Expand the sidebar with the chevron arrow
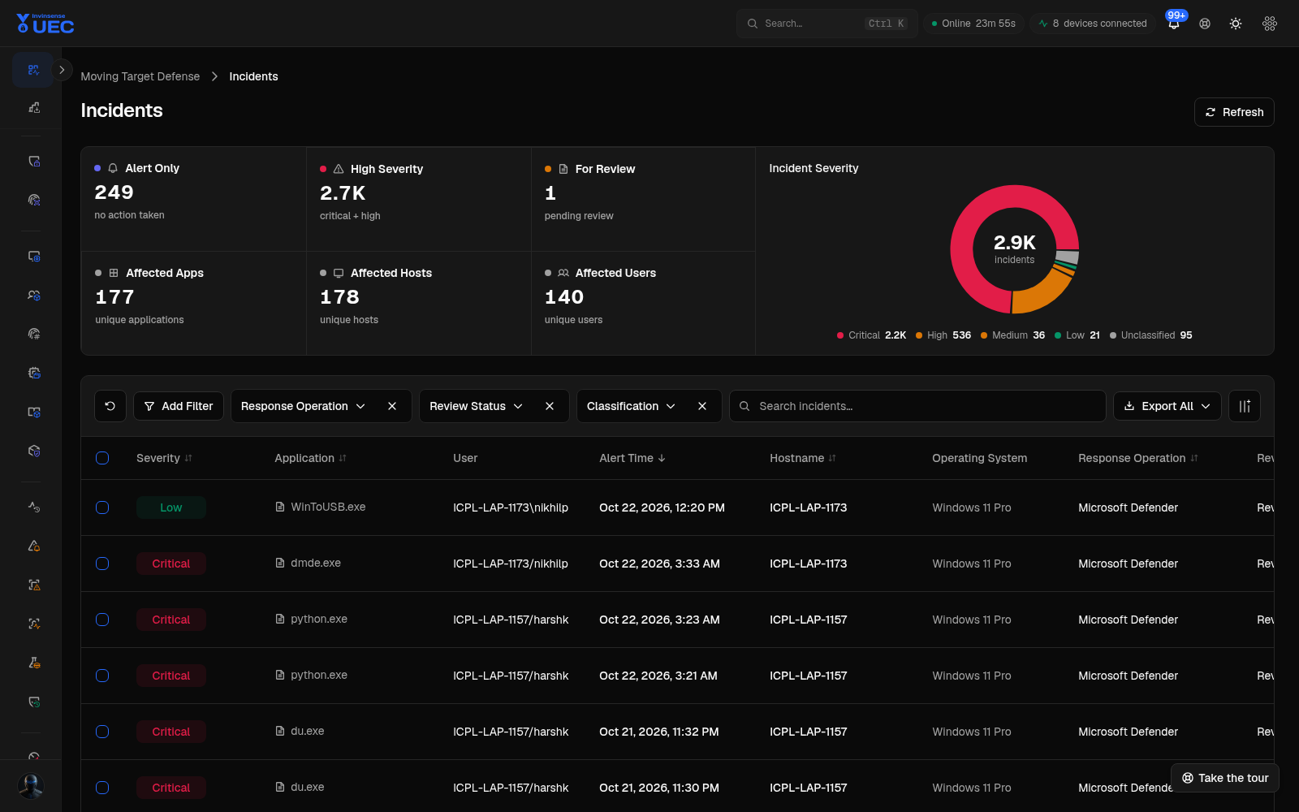The image size is (1299, 812). tap(62, 70)
